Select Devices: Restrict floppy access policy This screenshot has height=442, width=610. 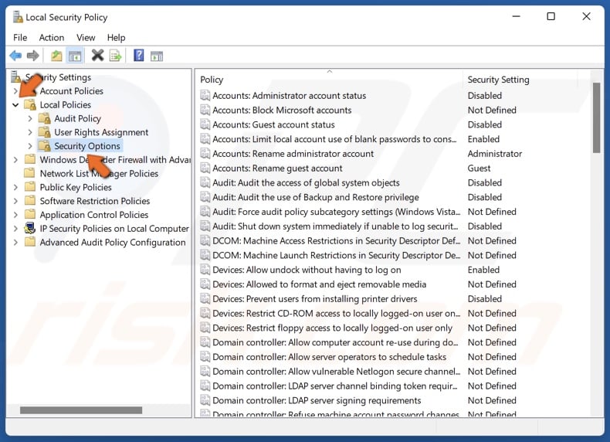(x=332, y=328)
